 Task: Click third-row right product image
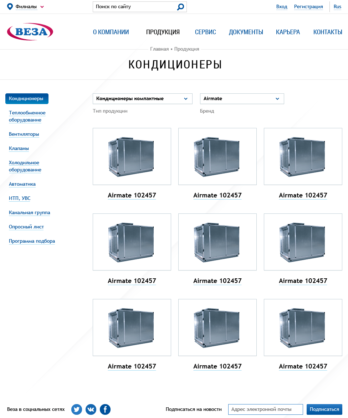pos(303,327)
